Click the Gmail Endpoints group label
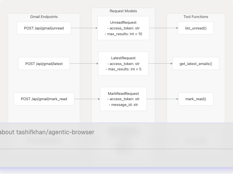The height and width of the screenshot is (174, 233). [x=44, y=17]
